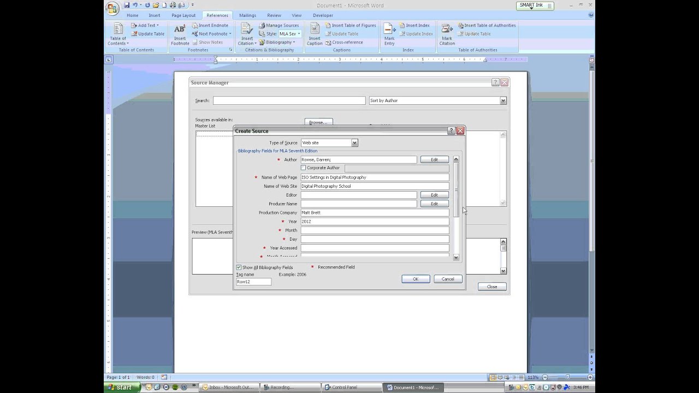Switch to Control Panel taskbar item
Screen dimensions: 699x393
[351, 388]
